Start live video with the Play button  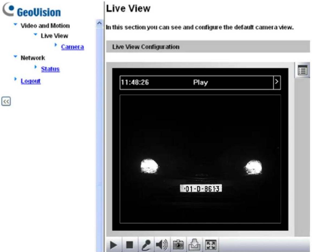coord(113,245)
